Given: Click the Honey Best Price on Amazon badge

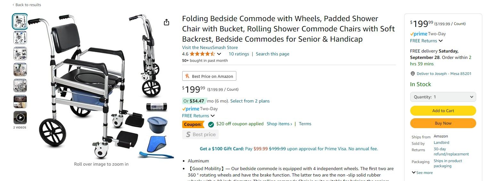Looking at the screenshot, I should point(209,76).
